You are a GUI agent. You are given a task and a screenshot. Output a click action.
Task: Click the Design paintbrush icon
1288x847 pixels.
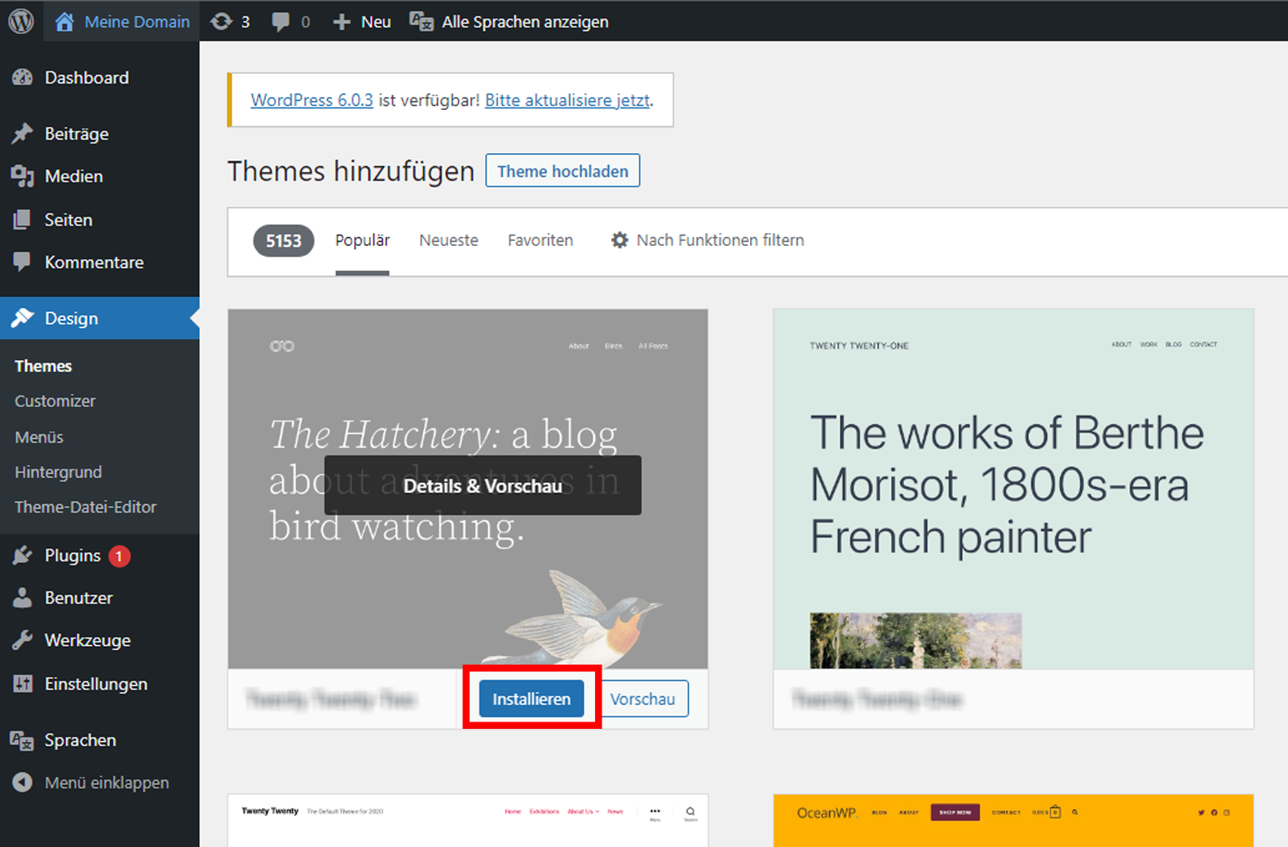pos(23,318)
